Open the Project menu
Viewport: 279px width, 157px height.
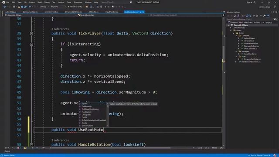pos(32,2)
